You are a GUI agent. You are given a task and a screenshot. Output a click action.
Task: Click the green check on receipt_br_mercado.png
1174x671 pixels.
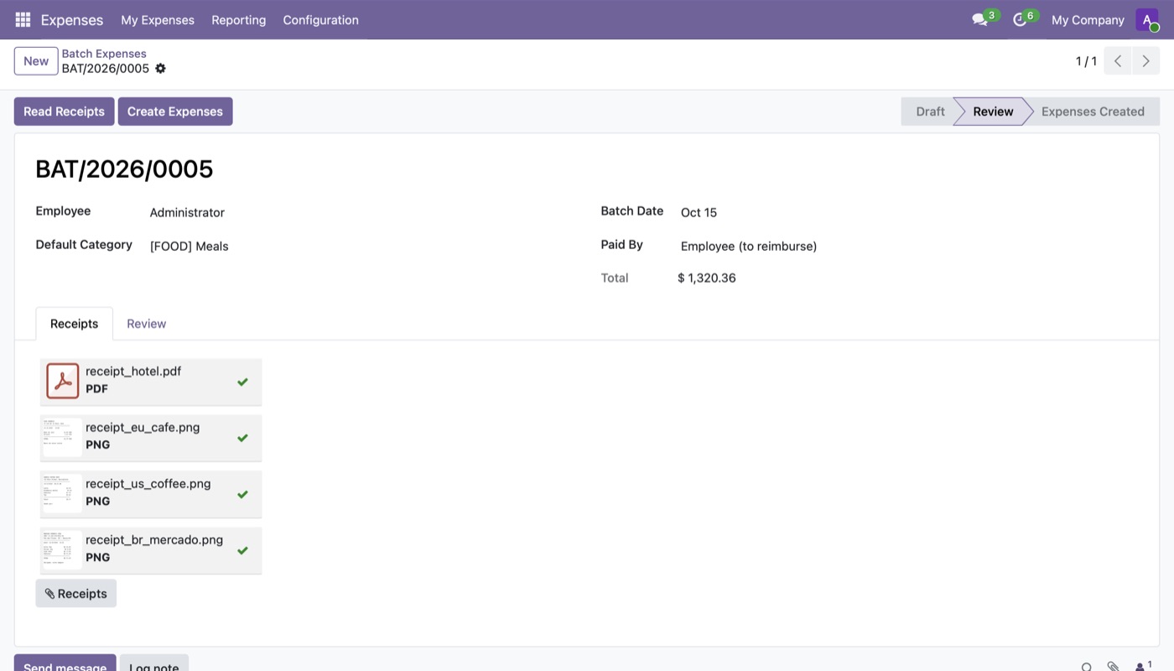(242, 550)
